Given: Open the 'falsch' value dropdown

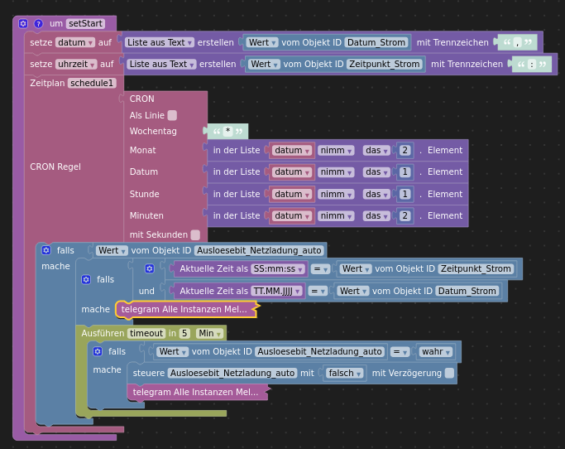Looking at the screenshot, I should tap(342, 374).
